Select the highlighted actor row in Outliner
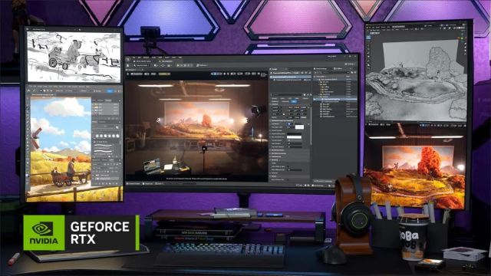 tap(335, 99)
